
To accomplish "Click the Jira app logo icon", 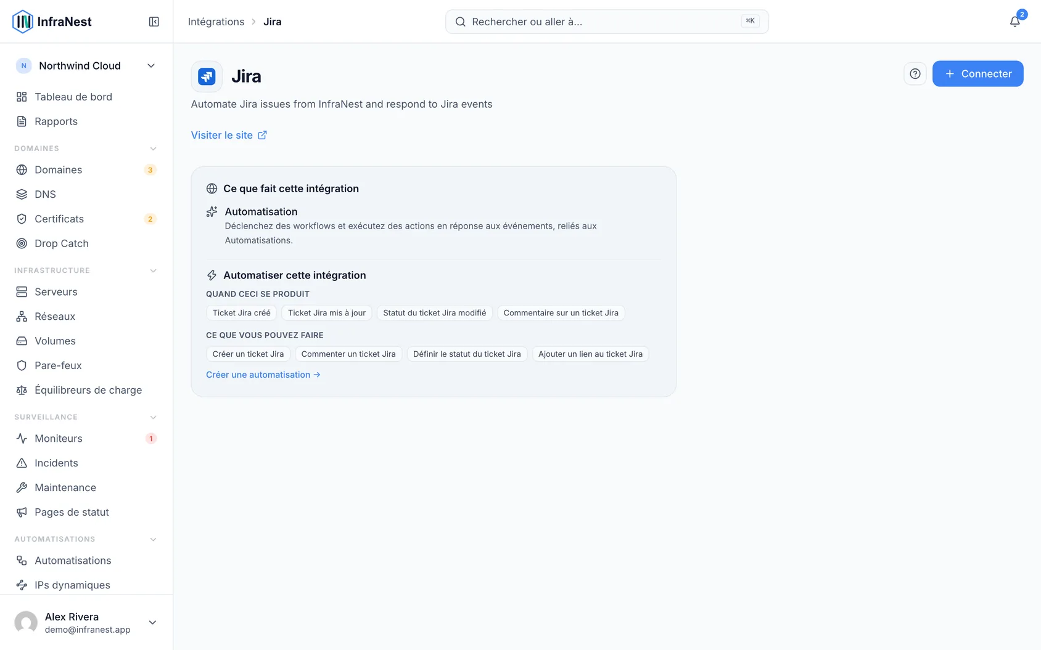I will coord(207,76).
